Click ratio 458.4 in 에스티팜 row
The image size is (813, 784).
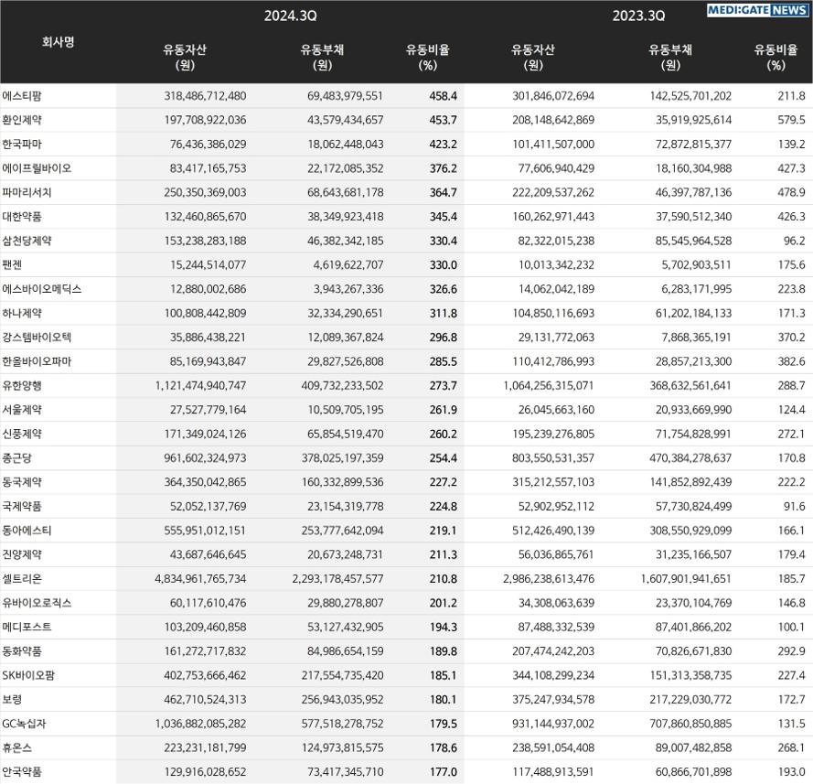[x=444, y=96]
